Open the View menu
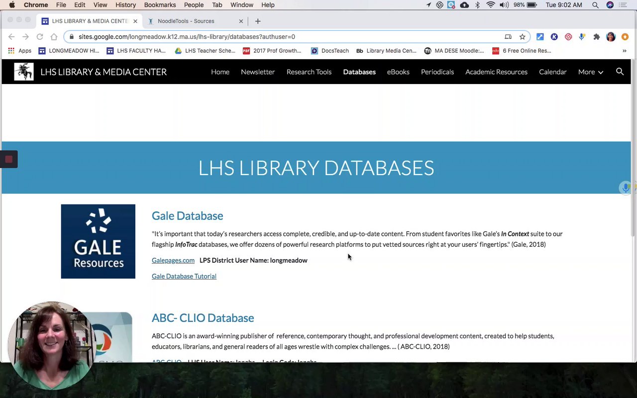The height and width of the screenshot is (398, 637). pyautogui.click(x=100, y=5)
